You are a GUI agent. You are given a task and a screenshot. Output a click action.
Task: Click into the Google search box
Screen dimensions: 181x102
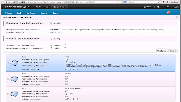coord(143,2)
